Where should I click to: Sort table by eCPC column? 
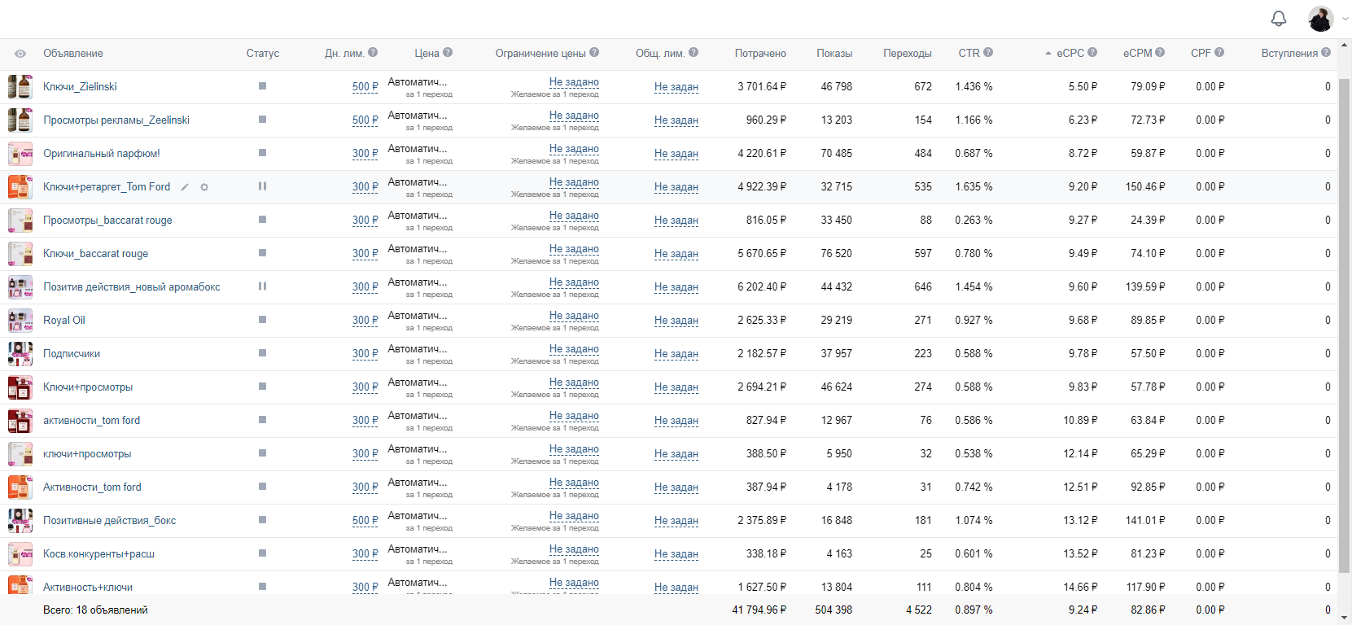pos(1070,53)
